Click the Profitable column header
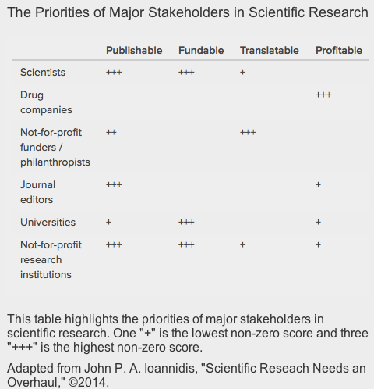The image size is (374, 389). (x=339, y=51)
